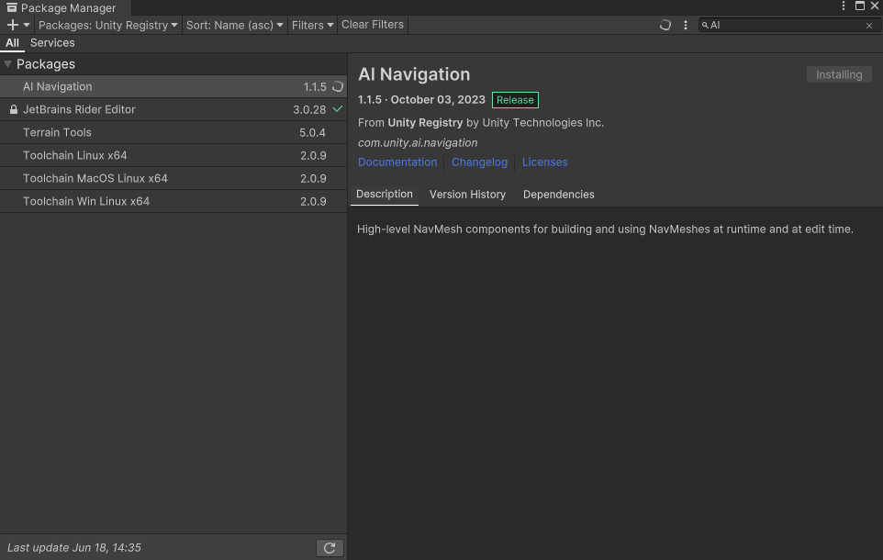Image resolution: width=883 pixels, height=560 pixels.
Task: Open the toolbar three-dot options menu
Action: 686,25
